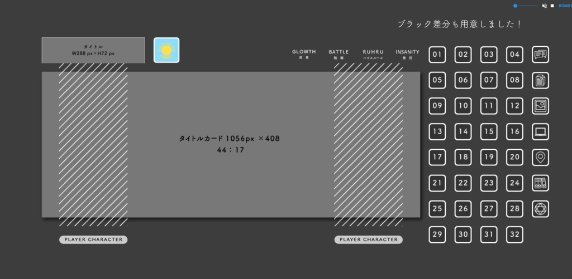Select numbered button 23
The width and height of the screenshot is (572, 279).
489,183
